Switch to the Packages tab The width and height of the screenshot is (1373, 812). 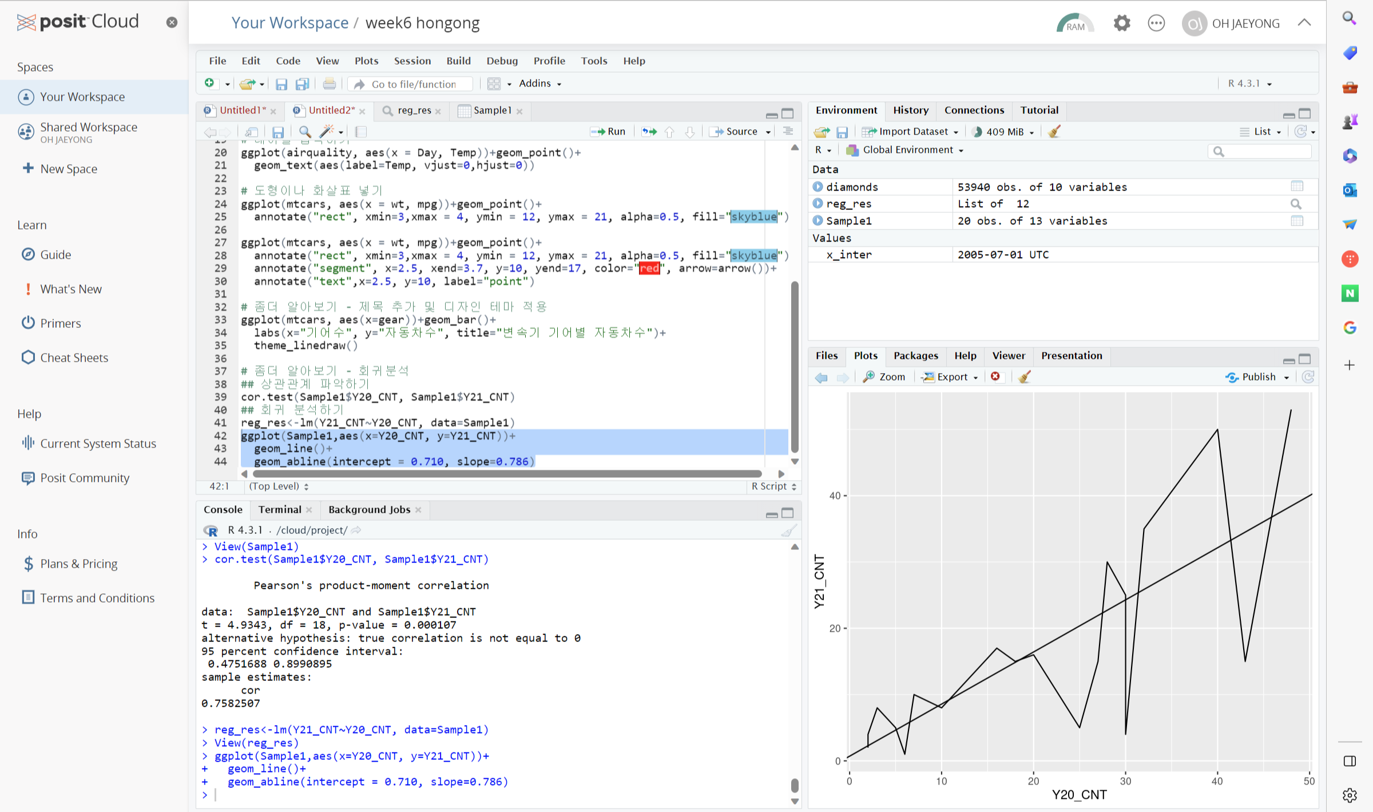point(915,355)
